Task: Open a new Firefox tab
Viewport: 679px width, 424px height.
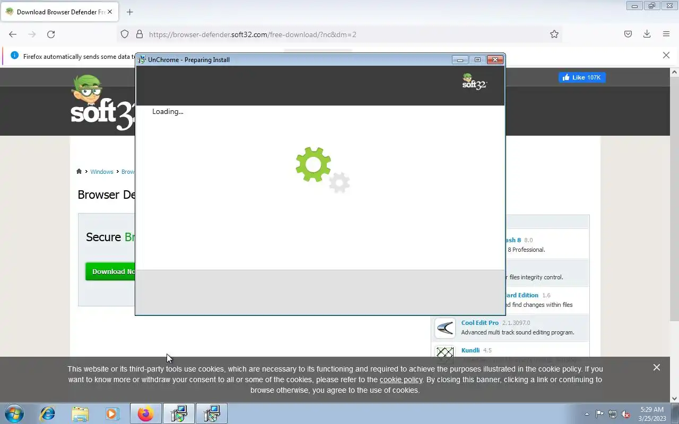Action: click(x=129, y=12)
